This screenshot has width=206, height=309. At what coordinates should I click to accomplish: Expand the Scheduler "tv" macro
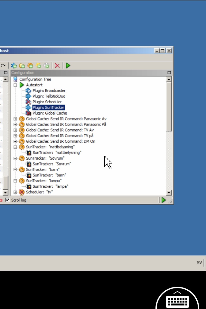pos(15,192)
